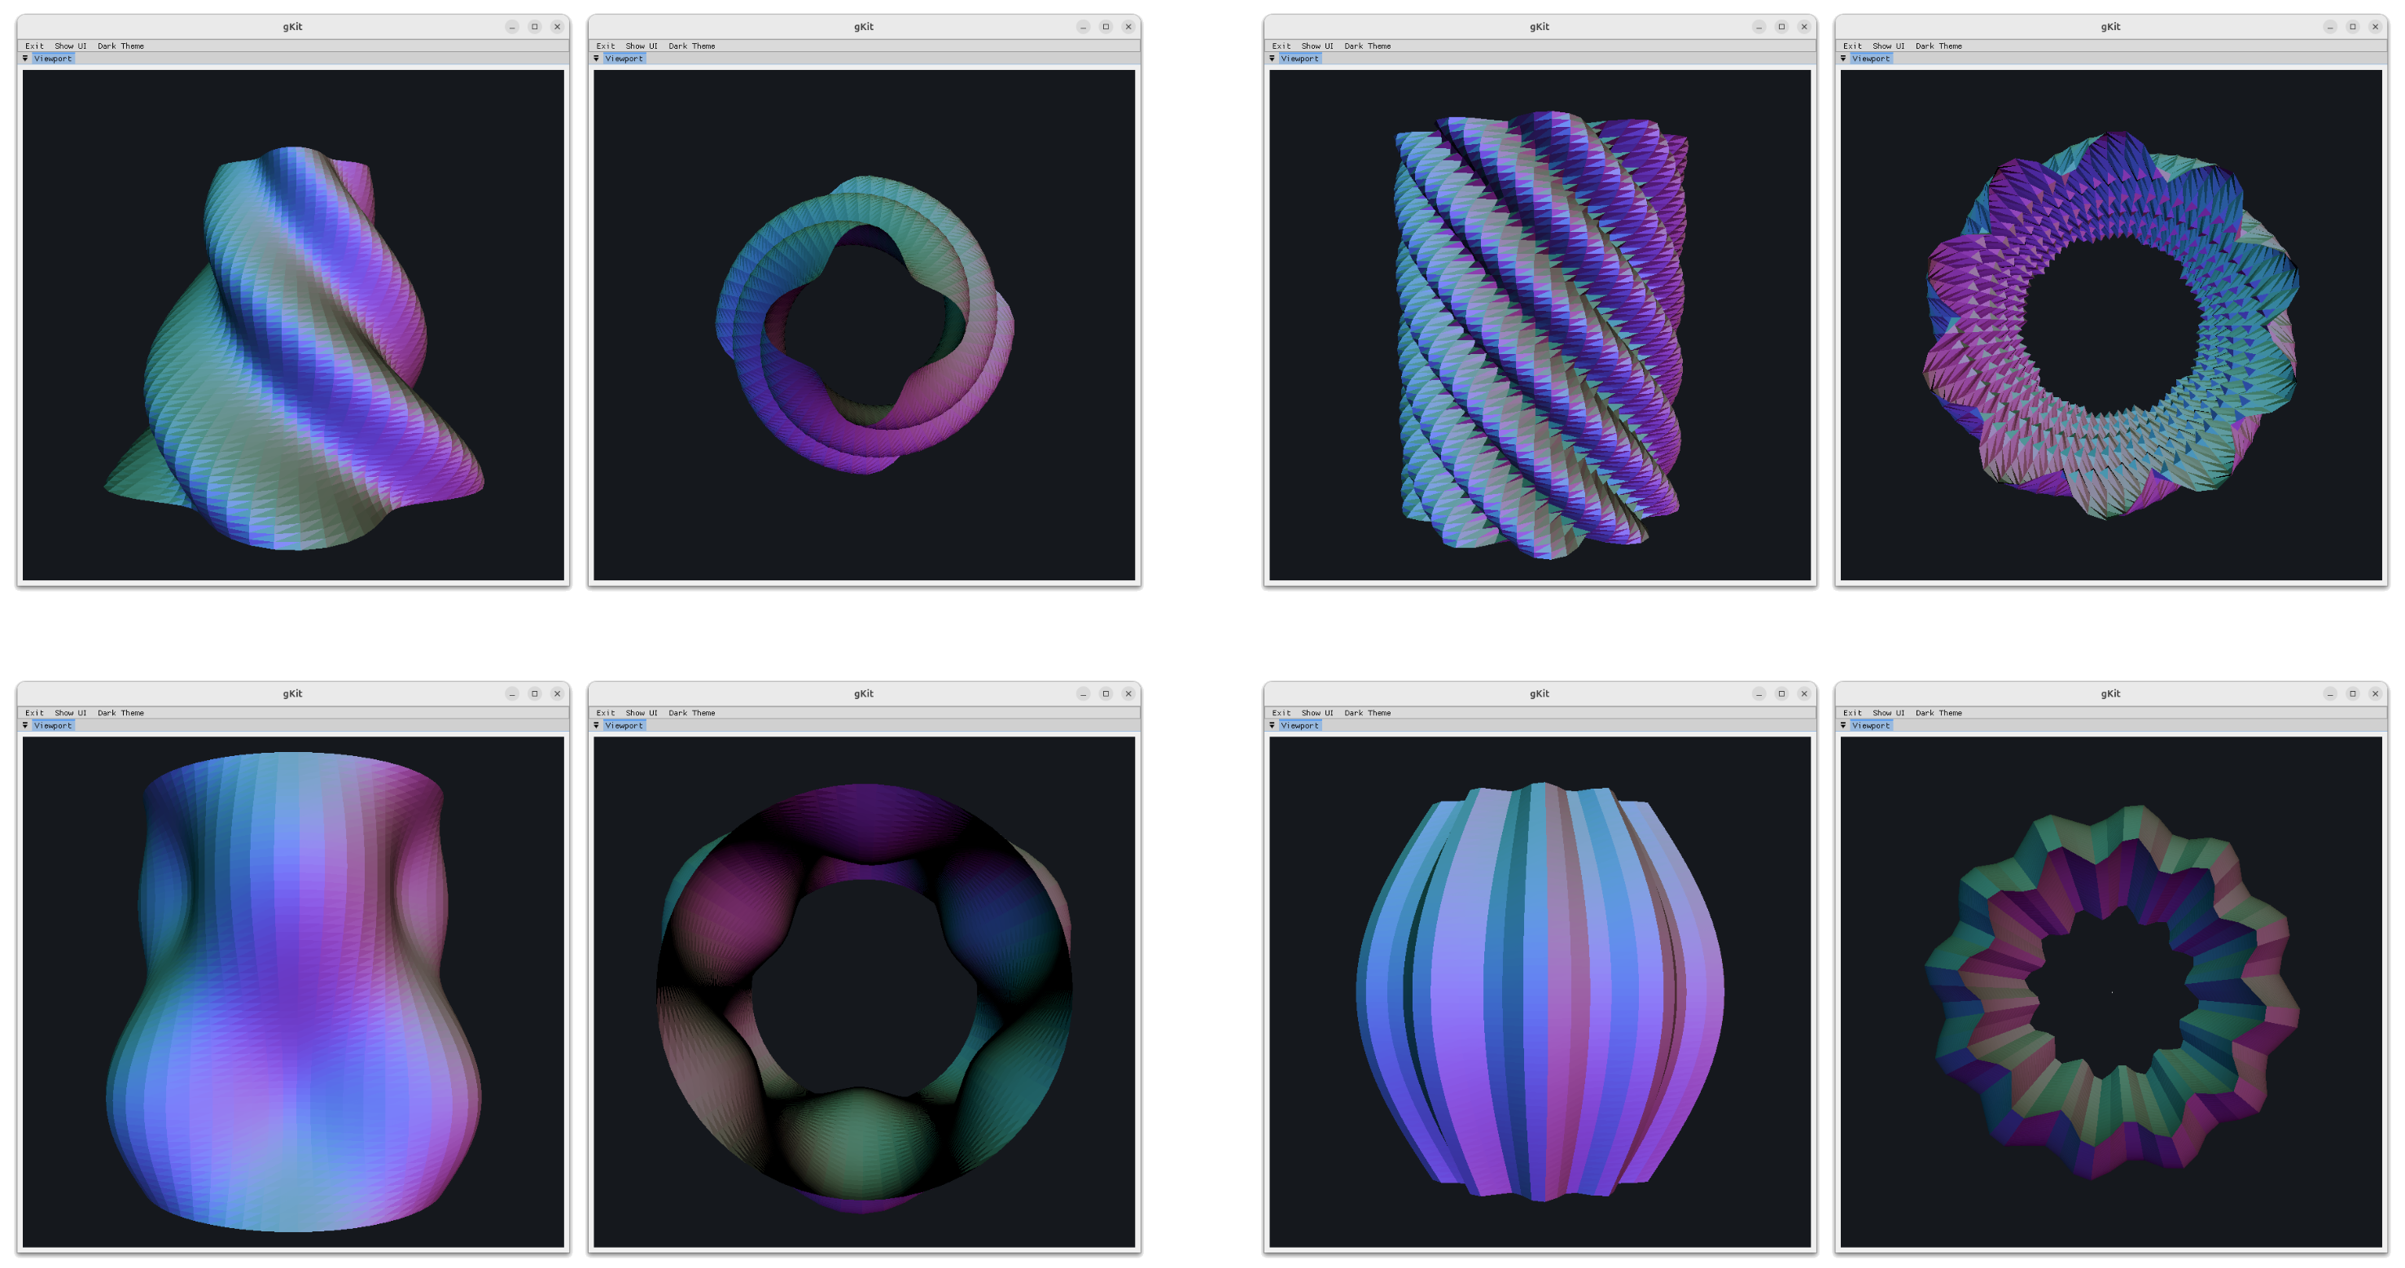Select Viewport tab in spiral-ridged cylinder window
Screen dimensions: 2405x1268
click(1299, 58)
